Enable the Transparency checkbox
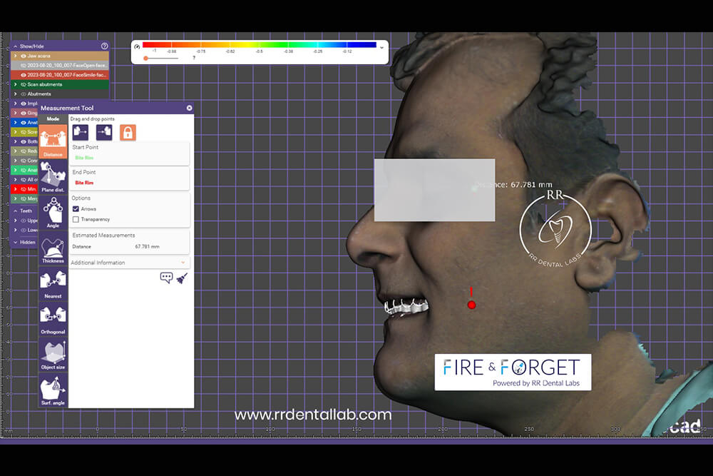This screenshot has width=713, height=476. click(x=76, y=219)
